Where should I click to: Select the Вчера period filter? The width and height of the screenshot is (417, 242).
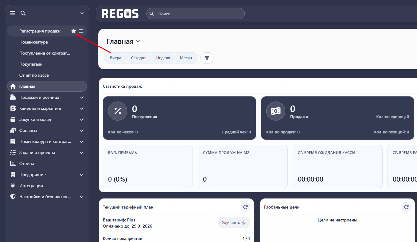(x=115, y=58)
